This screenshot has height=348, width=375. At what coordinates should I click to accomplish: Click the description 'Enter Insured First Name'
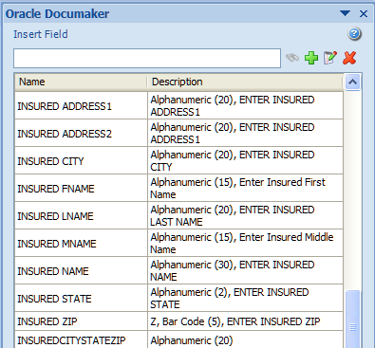(x=245, y=189)
